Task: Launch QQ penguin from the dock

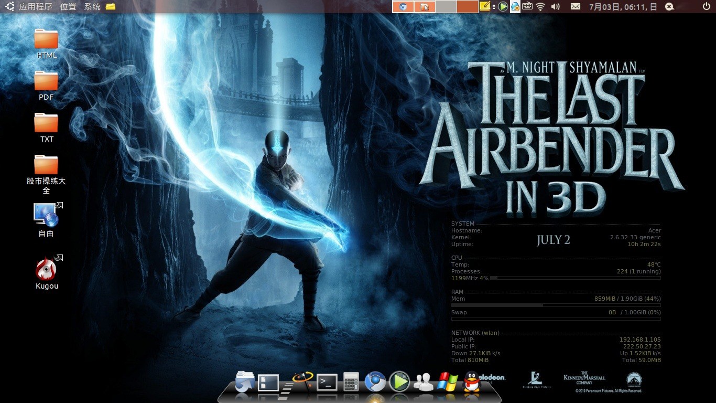Action: (472, 381)
